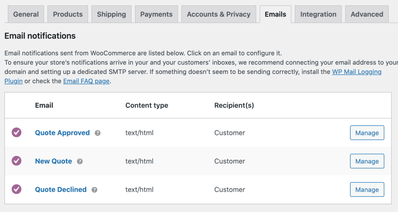Open Accounts & Privacy tab

219,14
